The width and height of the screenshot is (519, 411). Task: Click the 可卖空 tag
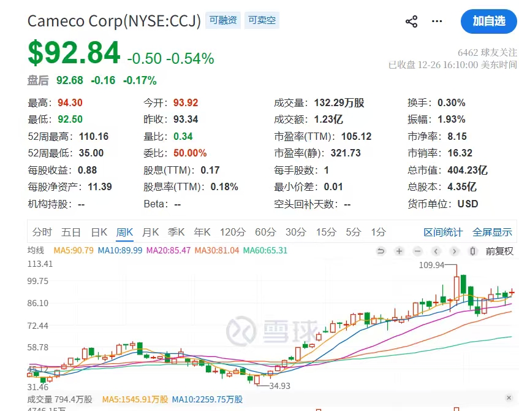(x=262, y=20)
